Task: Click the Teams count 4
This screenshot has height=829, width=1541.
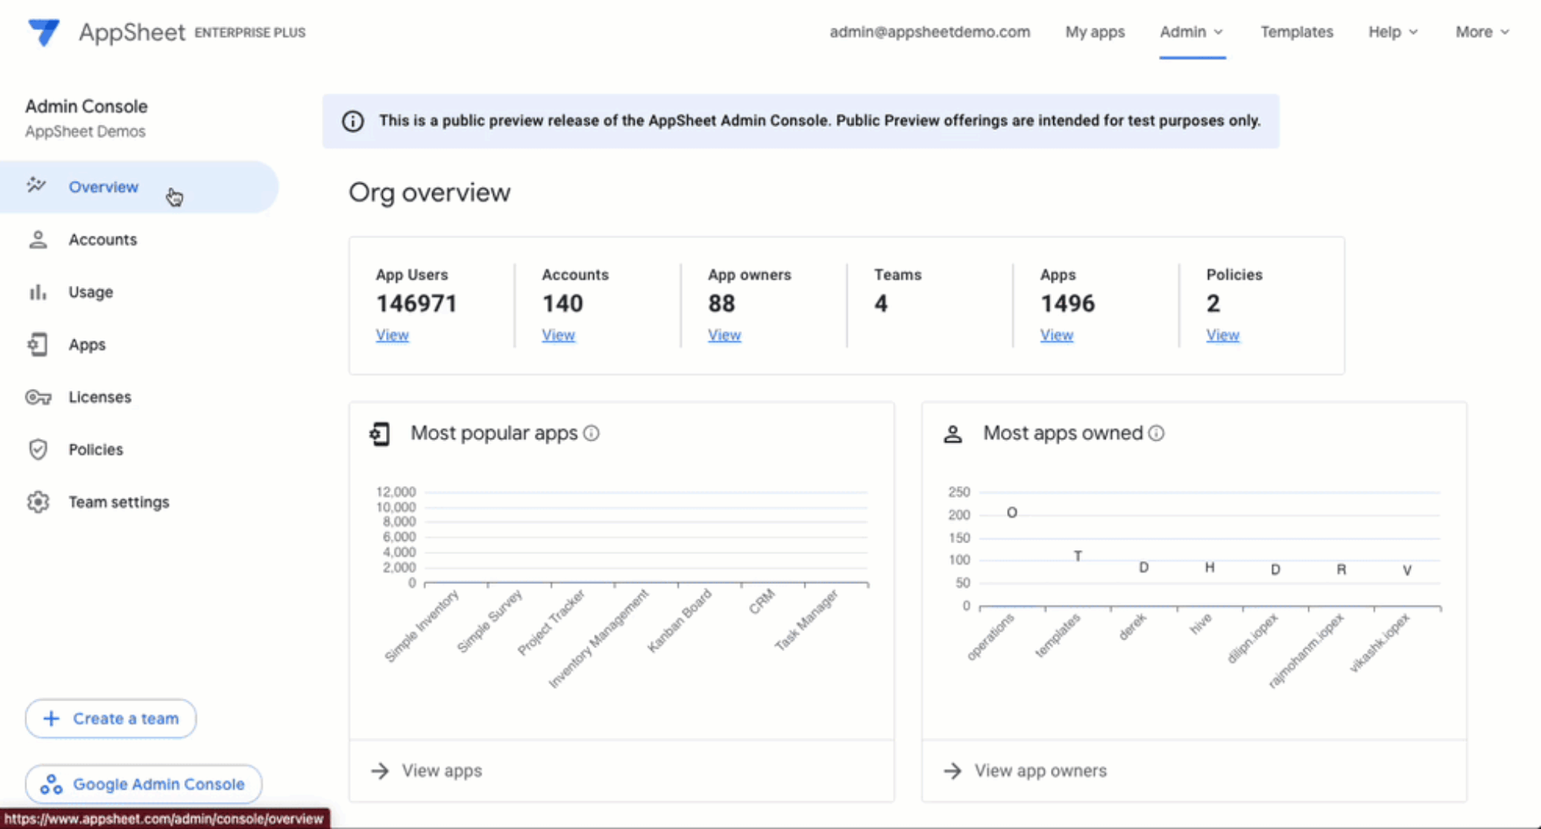Action: 881,304
